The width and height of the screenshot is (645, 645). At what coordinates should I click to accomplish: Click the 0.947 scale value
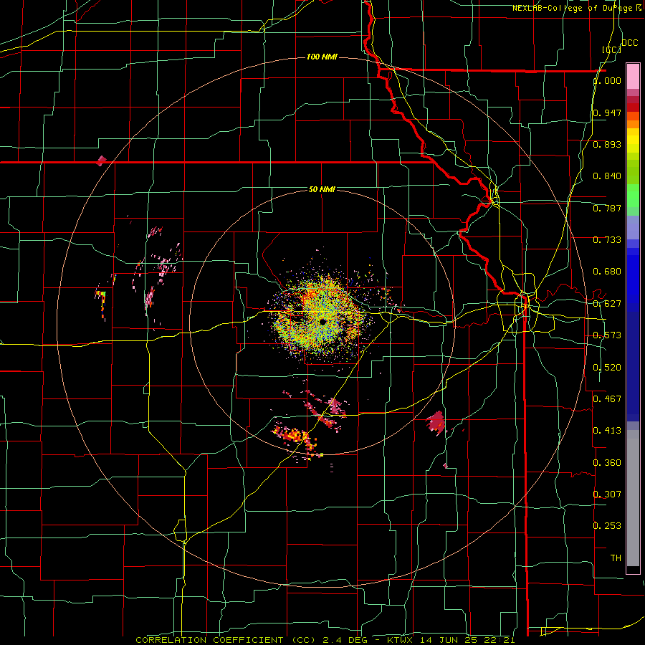point(607,113)
